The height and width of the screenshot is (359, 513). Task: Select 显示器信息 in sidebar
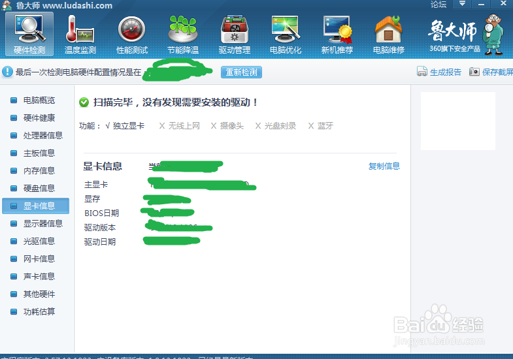pos(43,224)
